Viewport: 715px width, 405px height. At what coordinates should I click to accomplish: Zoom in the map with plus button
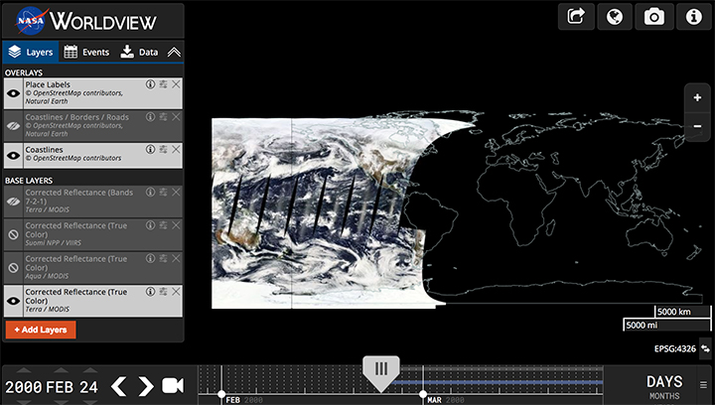coord(697,98)
